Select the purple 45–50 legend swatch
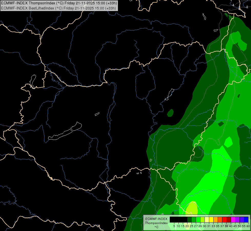 tap(237, 219)
